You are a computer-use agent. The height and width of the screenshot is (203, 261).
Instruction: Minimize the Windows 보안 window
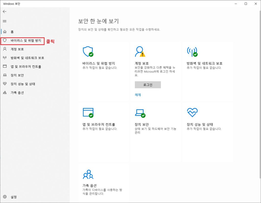(x=236, y=4)
